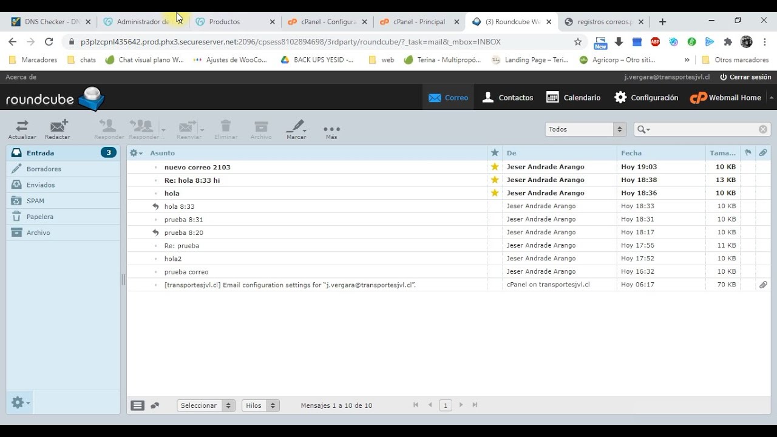Click the attachment column header icon
This screenshot has width=777, height=437.
[763, 153]
